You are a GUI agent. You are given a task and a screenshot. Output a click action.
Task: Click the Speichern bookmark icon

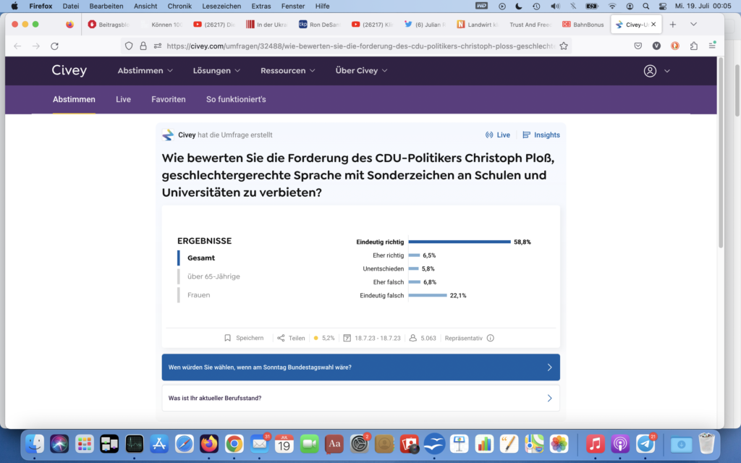click(227, 338)
